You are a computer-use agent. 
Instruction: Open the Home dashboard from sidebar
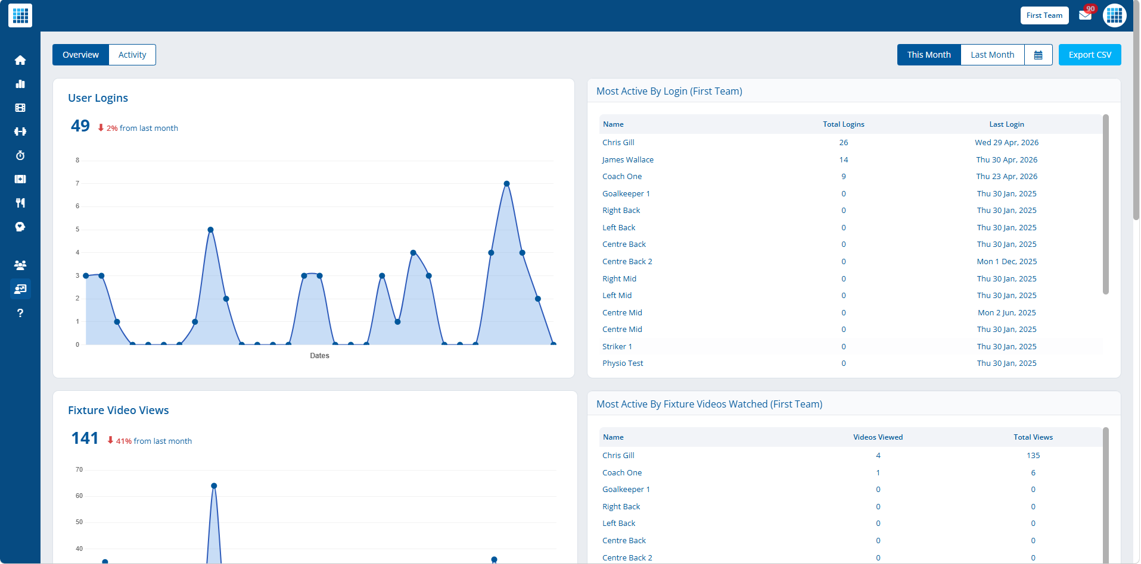20,60
